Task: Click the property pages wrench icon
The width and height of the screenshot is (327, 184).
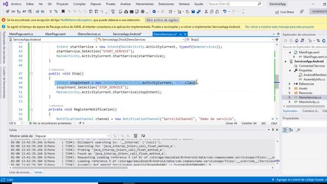Action: point(298,130)
